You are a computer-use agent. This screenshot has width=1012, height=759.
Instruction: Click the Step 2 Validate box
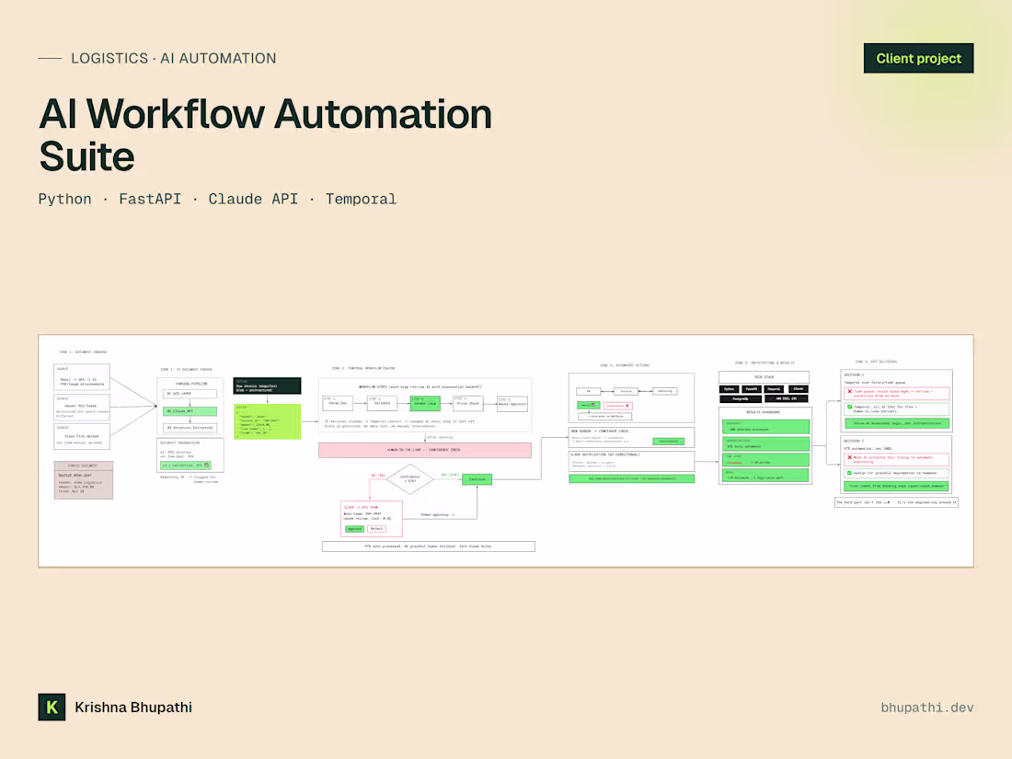click(382, 403)
